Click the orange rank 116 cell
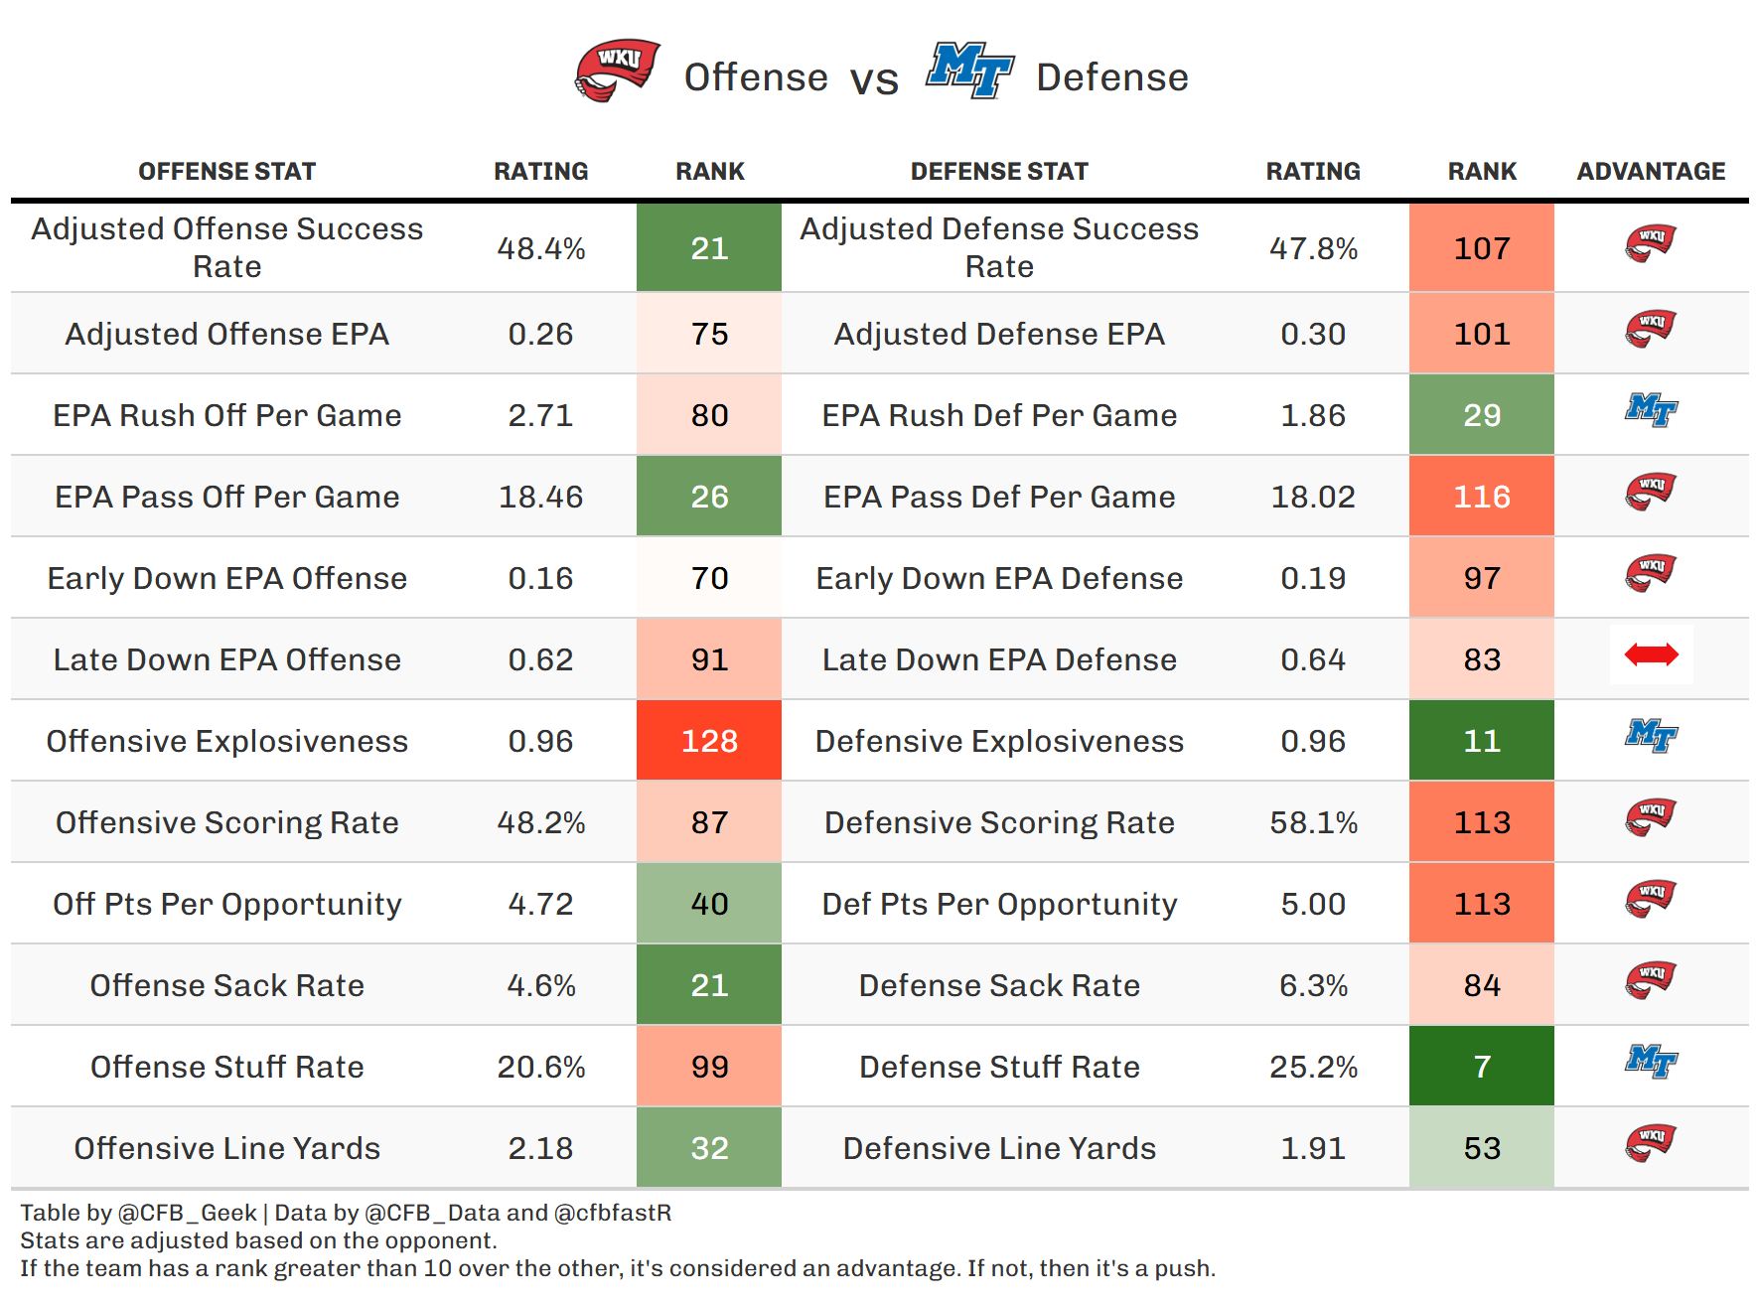This screenshot has height=1303, width=1758. (x=1482, y=497)
